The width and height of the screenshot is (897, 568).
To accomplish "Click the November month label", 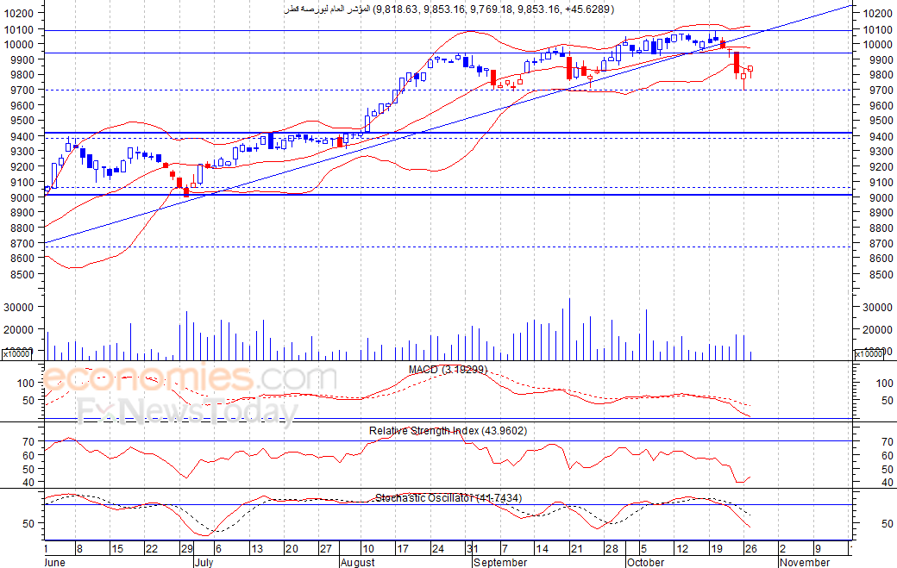I will click(x=805, y=562).
